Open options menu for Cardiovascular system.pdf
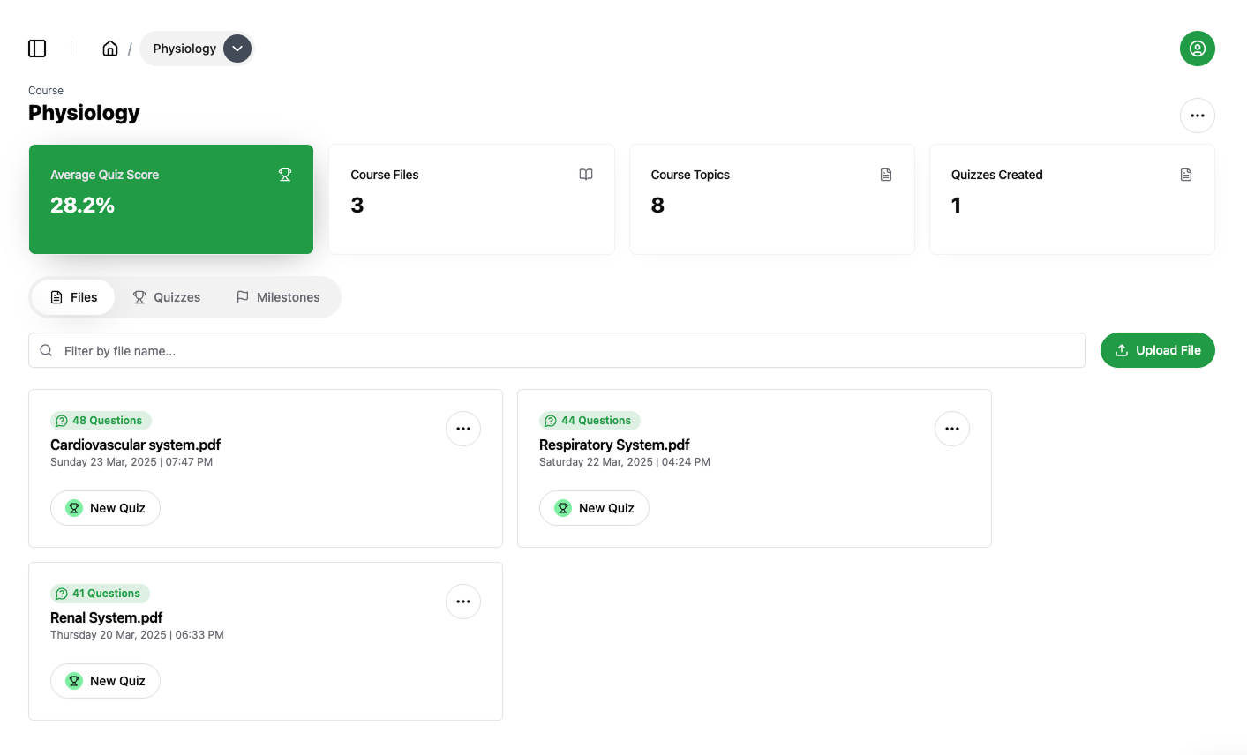Image resolution: width=1247 pixels, height=755 pixels. pos(463,429)
